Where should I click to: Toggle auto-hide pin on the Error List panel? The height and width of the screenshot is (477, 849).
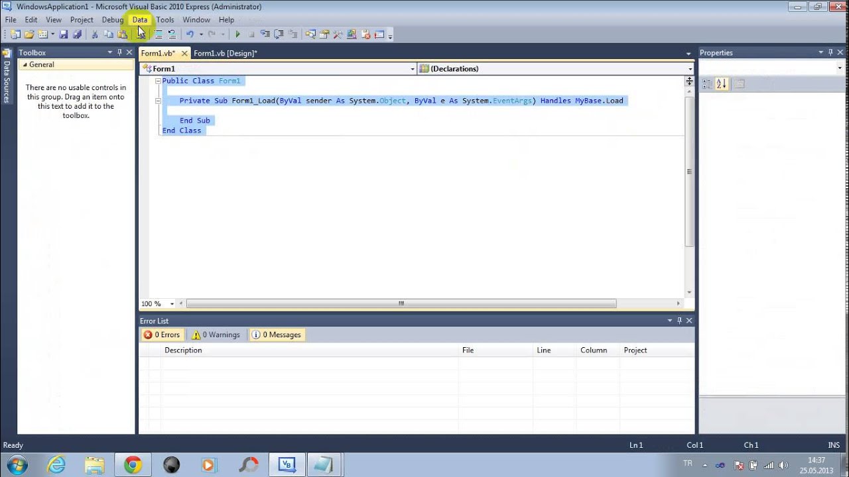tap(679, 321)
